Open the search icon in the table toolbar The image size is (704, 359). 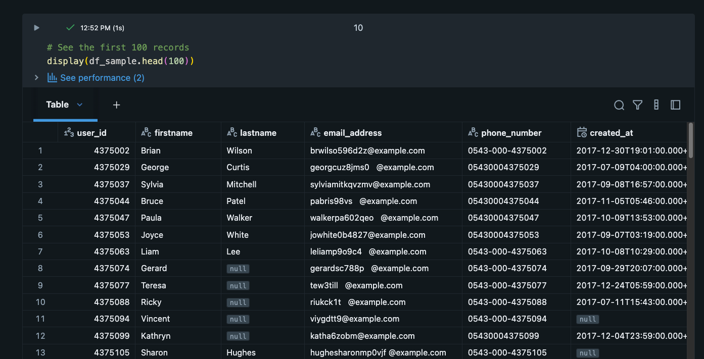[619, 105]
